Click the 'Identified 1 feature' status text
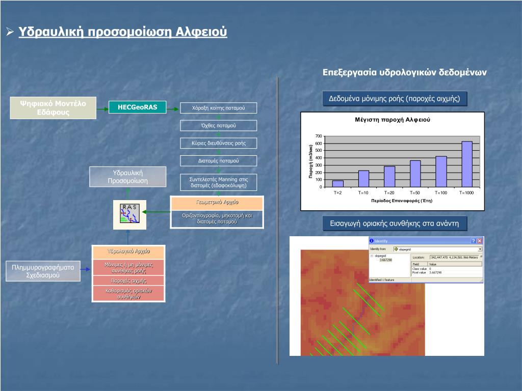This screenshot has width=522, height=391. (x=381, y=280)
